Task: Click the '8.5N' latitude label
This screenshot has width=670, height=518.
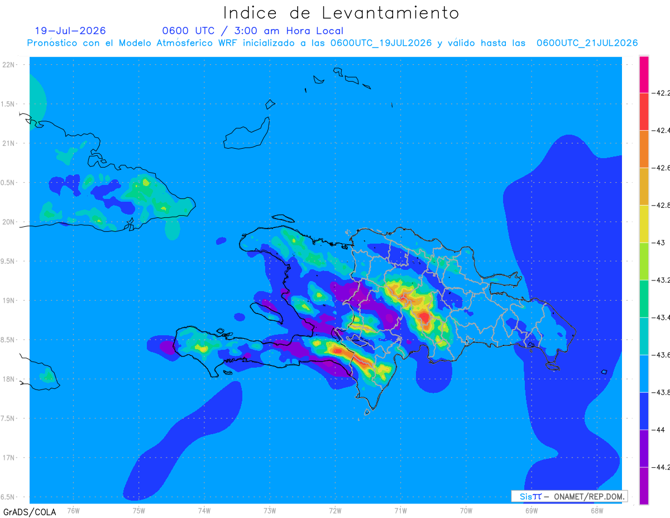Action: (8, 340)
